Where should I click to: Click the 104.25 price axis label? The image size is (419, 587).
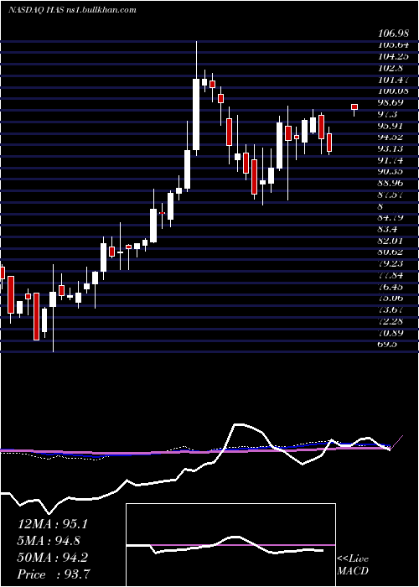393,57
